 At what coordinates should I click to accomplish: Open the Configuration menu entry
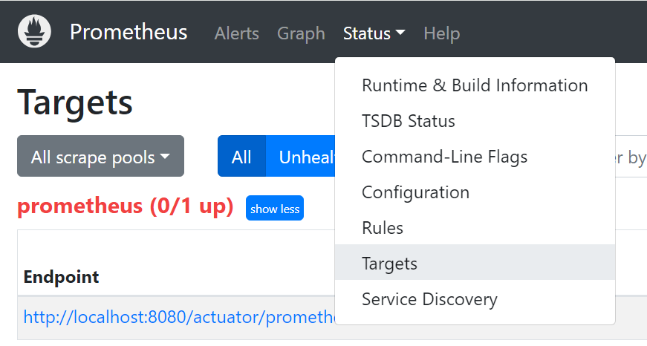point(475,192)
